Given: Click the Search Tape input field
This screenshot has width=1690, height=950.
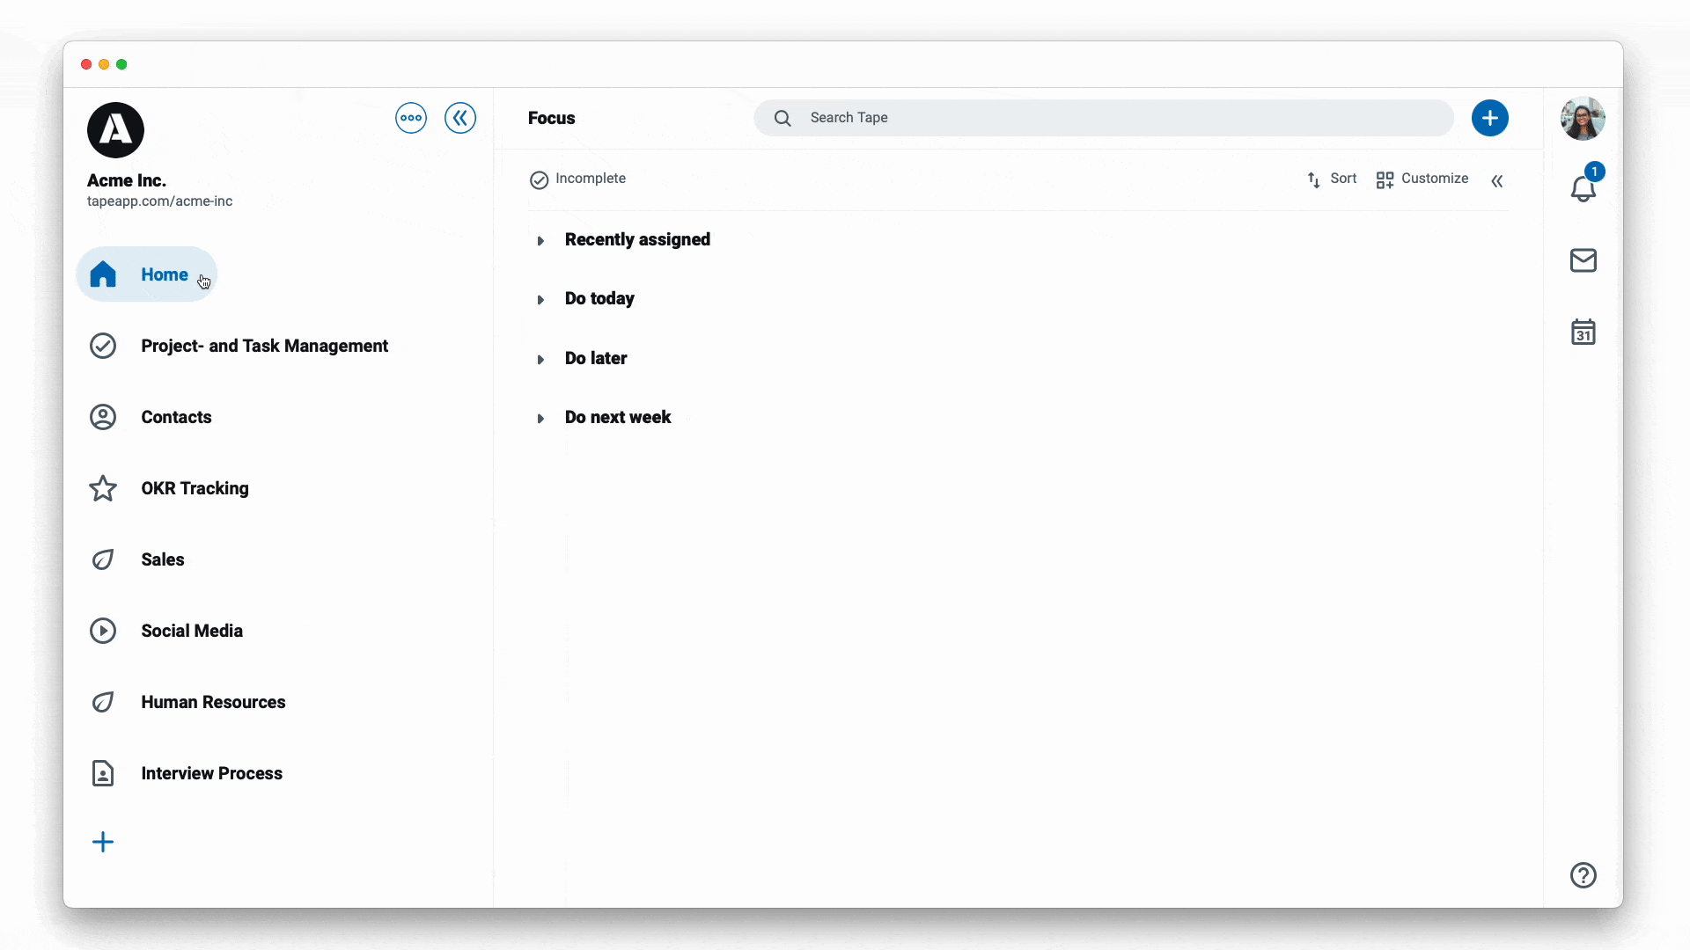Looking at the screenshot, I should [x=1104, y=117].
